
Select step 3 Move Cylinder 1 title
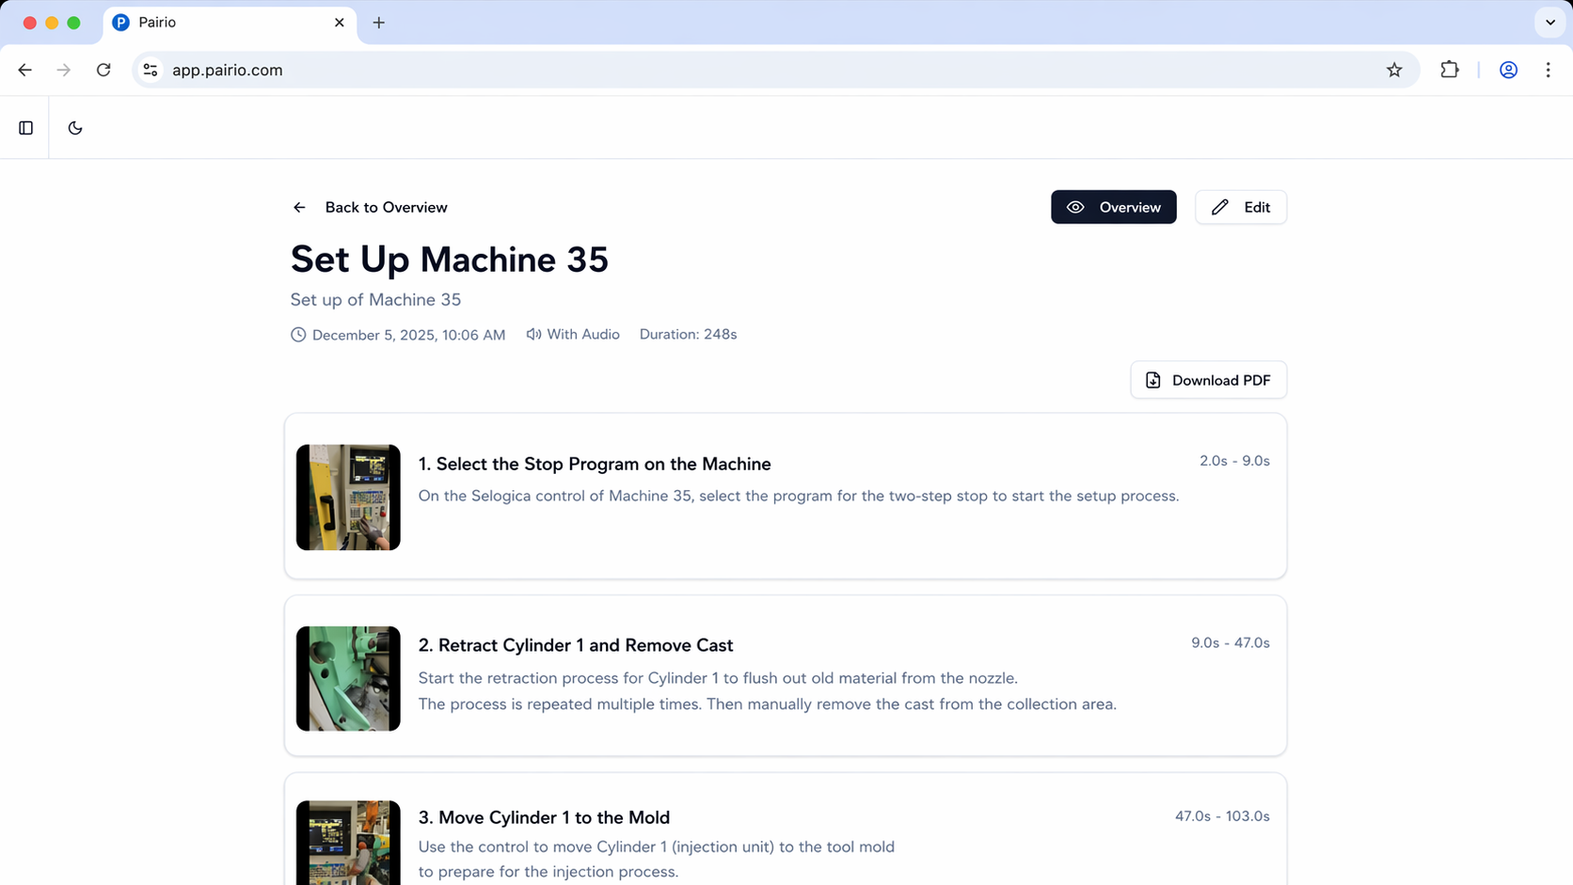[544, 817]
